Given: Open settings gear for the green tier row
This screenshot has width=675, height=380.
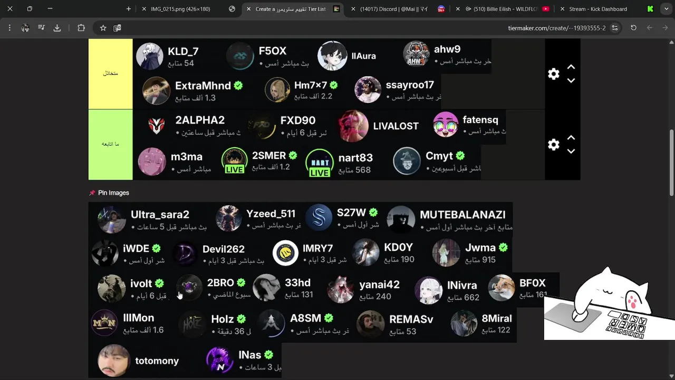Looking at the screenshot, I should coord(553,145).
